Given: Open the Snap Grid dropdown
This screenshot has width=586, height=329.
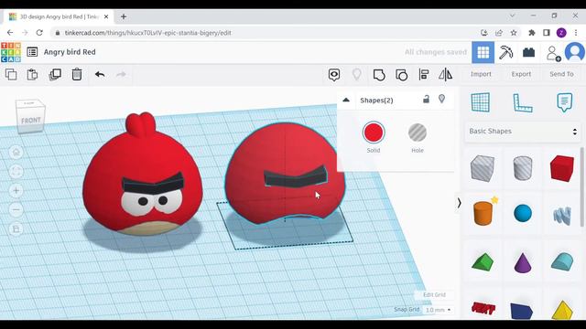Looking at the screenshot, I should (x=439, y=310).
